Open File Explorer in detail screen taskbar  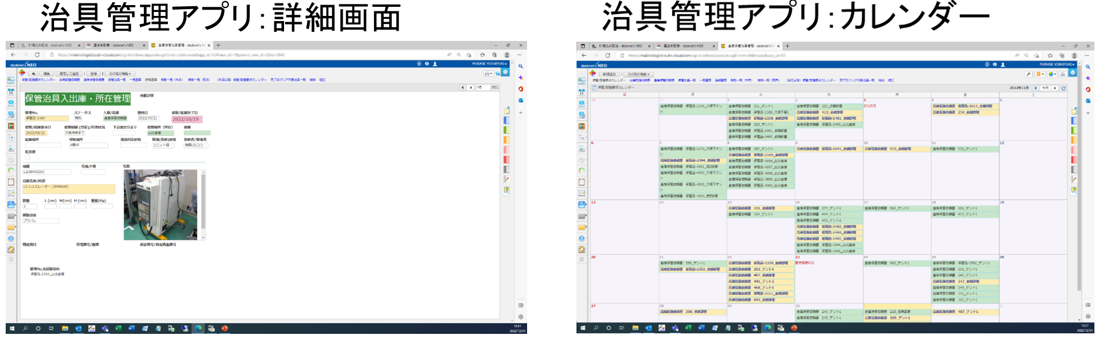pos(65,328)
